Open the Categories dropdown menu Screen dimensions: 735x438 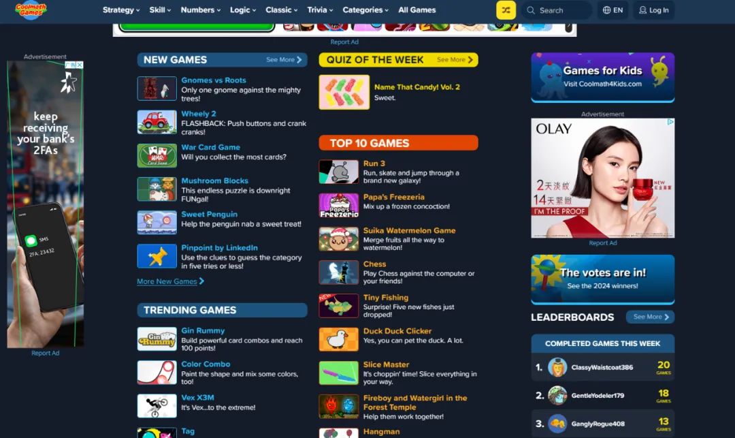[365, 10]
